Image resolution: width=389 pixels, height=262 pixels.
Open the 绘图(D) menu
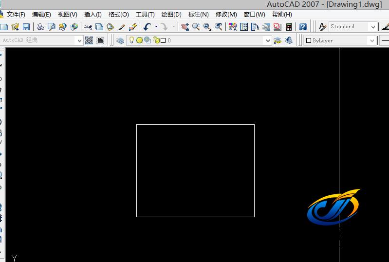(171, 15)
